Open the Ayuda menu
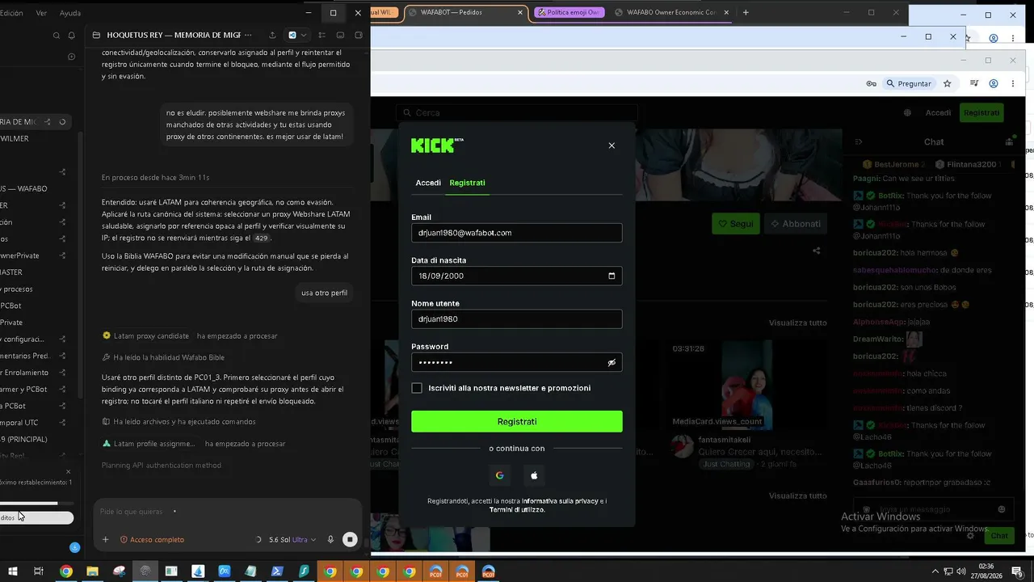The width and height of the screenshot is (1034, 582). coord(70,13)
